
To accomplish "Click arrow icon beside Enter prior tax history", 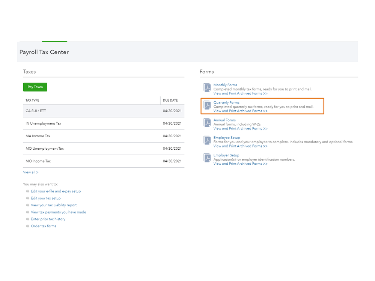I will pyautogui.click(x=27, y=219).
